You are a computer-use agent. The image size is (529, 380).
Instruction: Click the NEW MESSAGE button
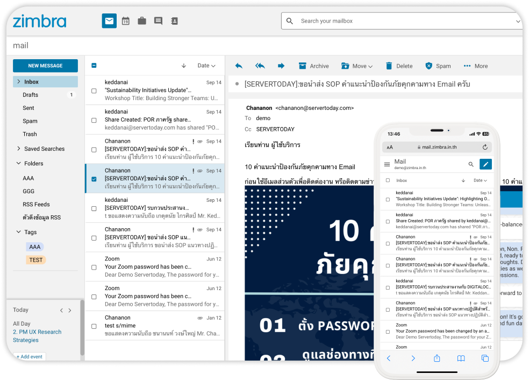(x=45, y=66)
